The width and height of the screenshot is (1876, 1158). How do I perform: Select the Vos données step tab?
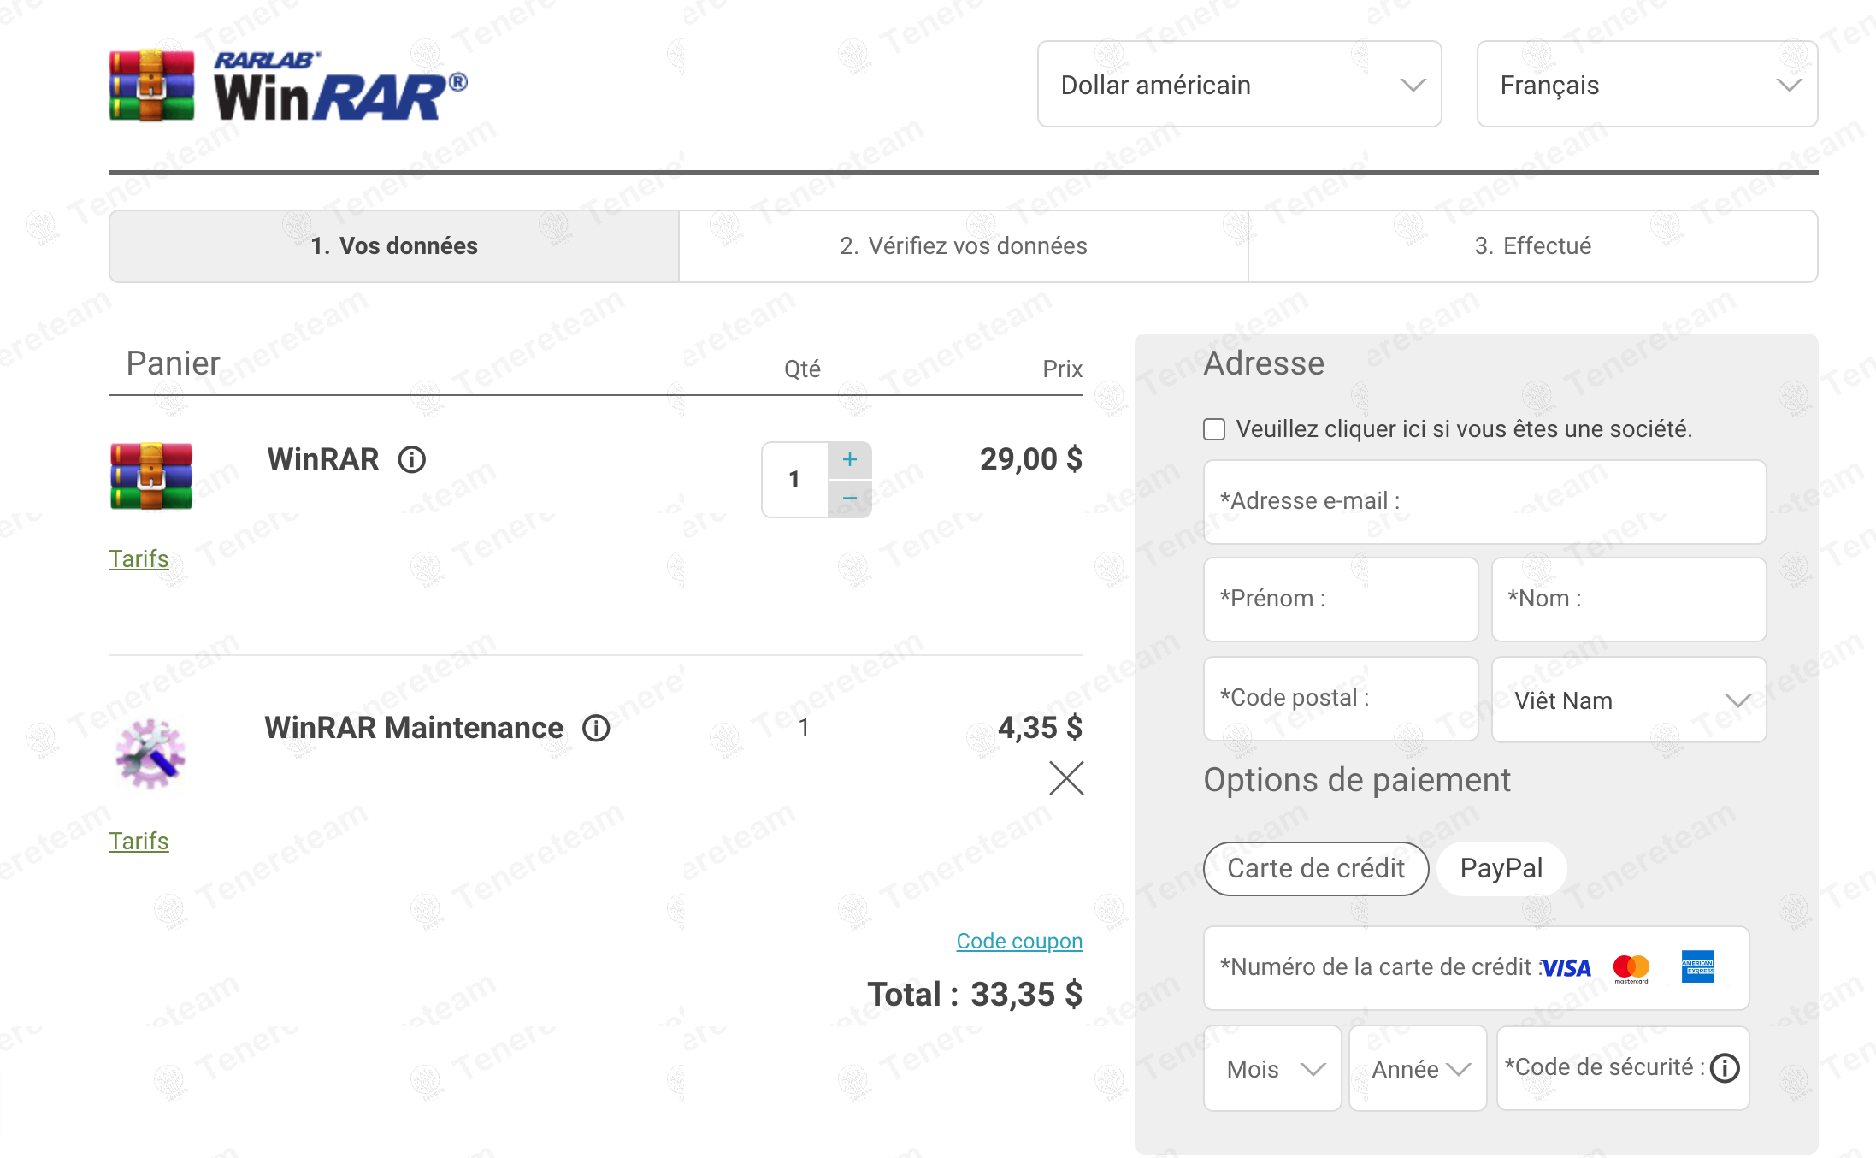click(x=394, y=246)
